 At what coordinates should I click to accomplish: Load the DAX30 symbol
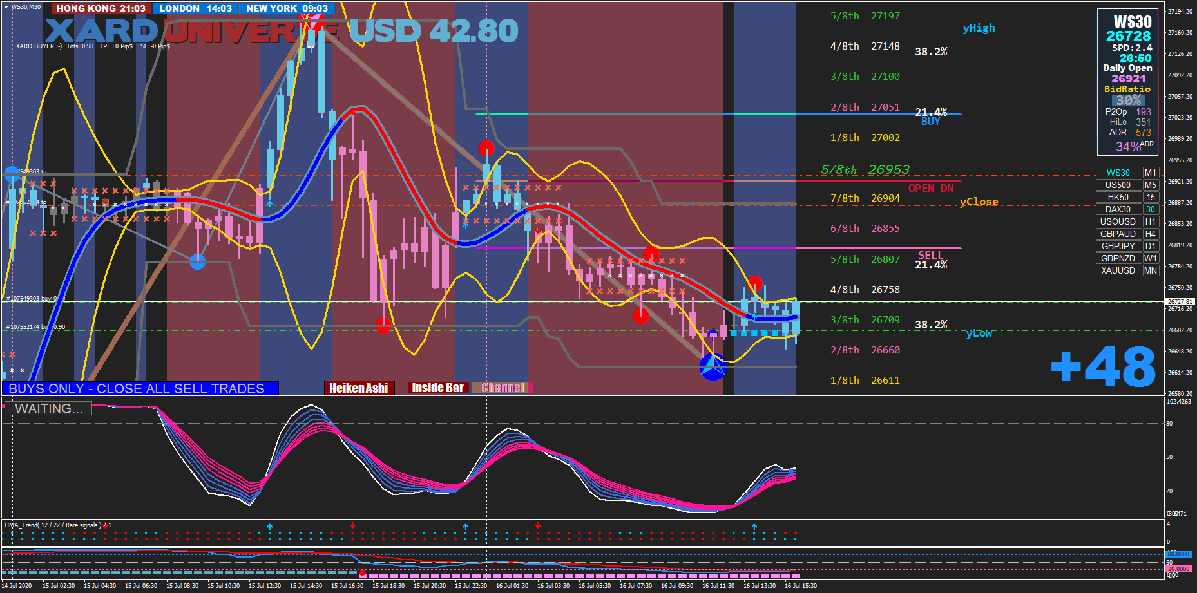pyautogui.click(x=1118, y=209)
